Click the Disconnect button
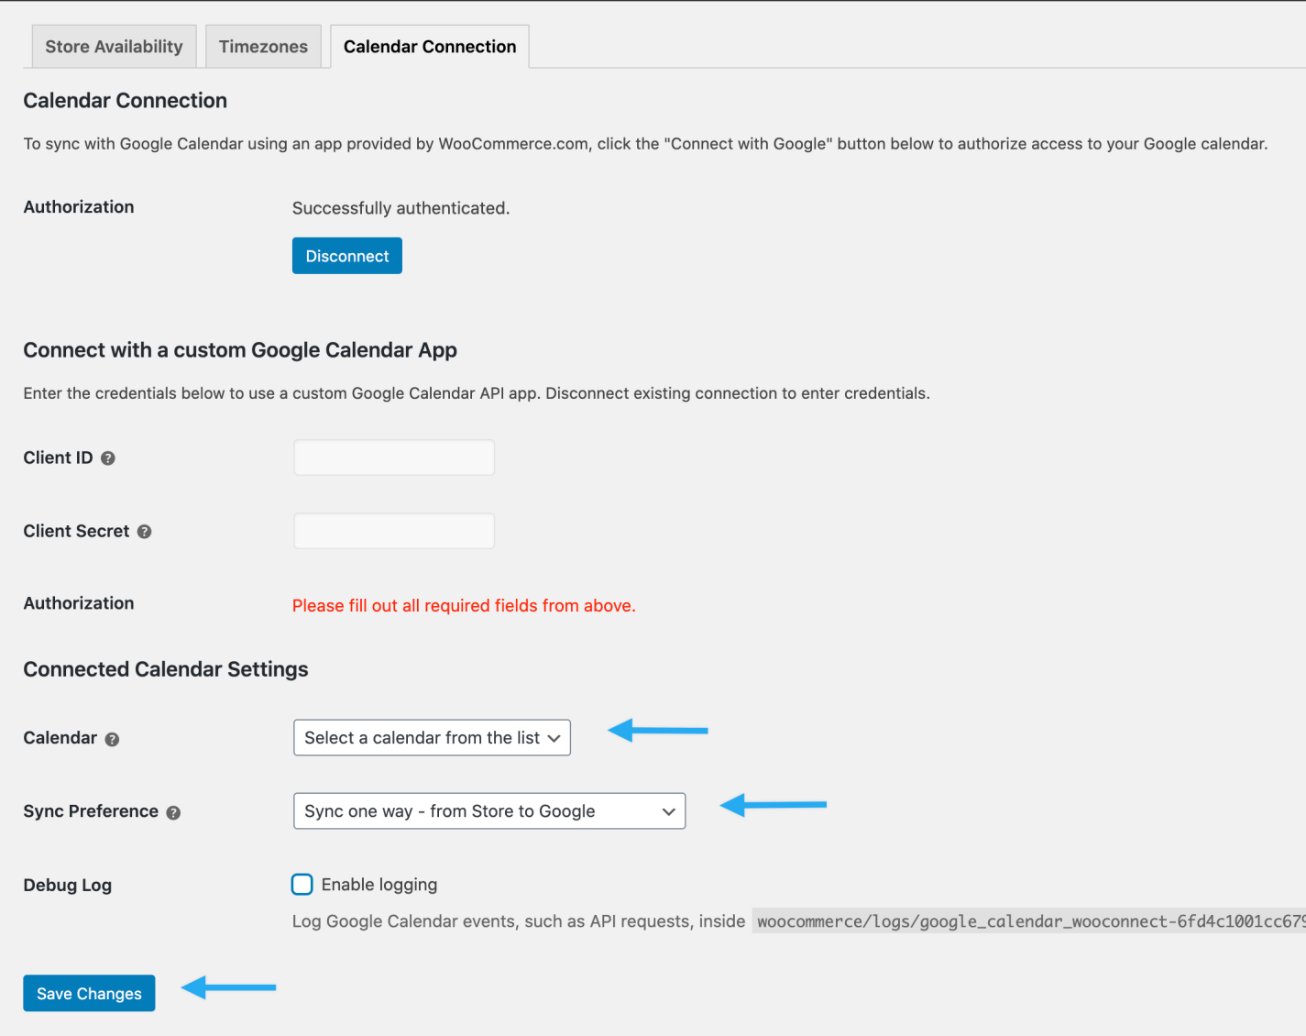The height and width of the screenshot is (1036, 1306). pyautogui.click(x=346, y=255)
